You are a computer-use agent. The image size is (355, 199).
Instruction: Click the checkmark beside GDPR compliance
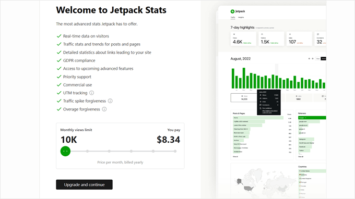click(x=59, y=60)
